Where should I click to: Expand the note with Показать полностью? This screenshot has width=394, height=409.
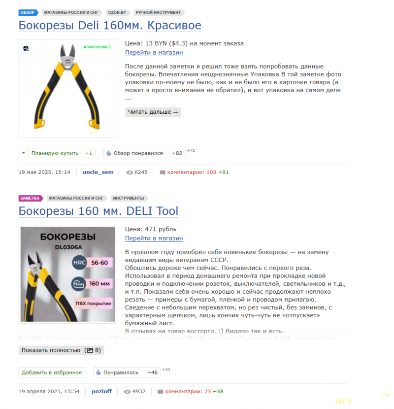61,350
